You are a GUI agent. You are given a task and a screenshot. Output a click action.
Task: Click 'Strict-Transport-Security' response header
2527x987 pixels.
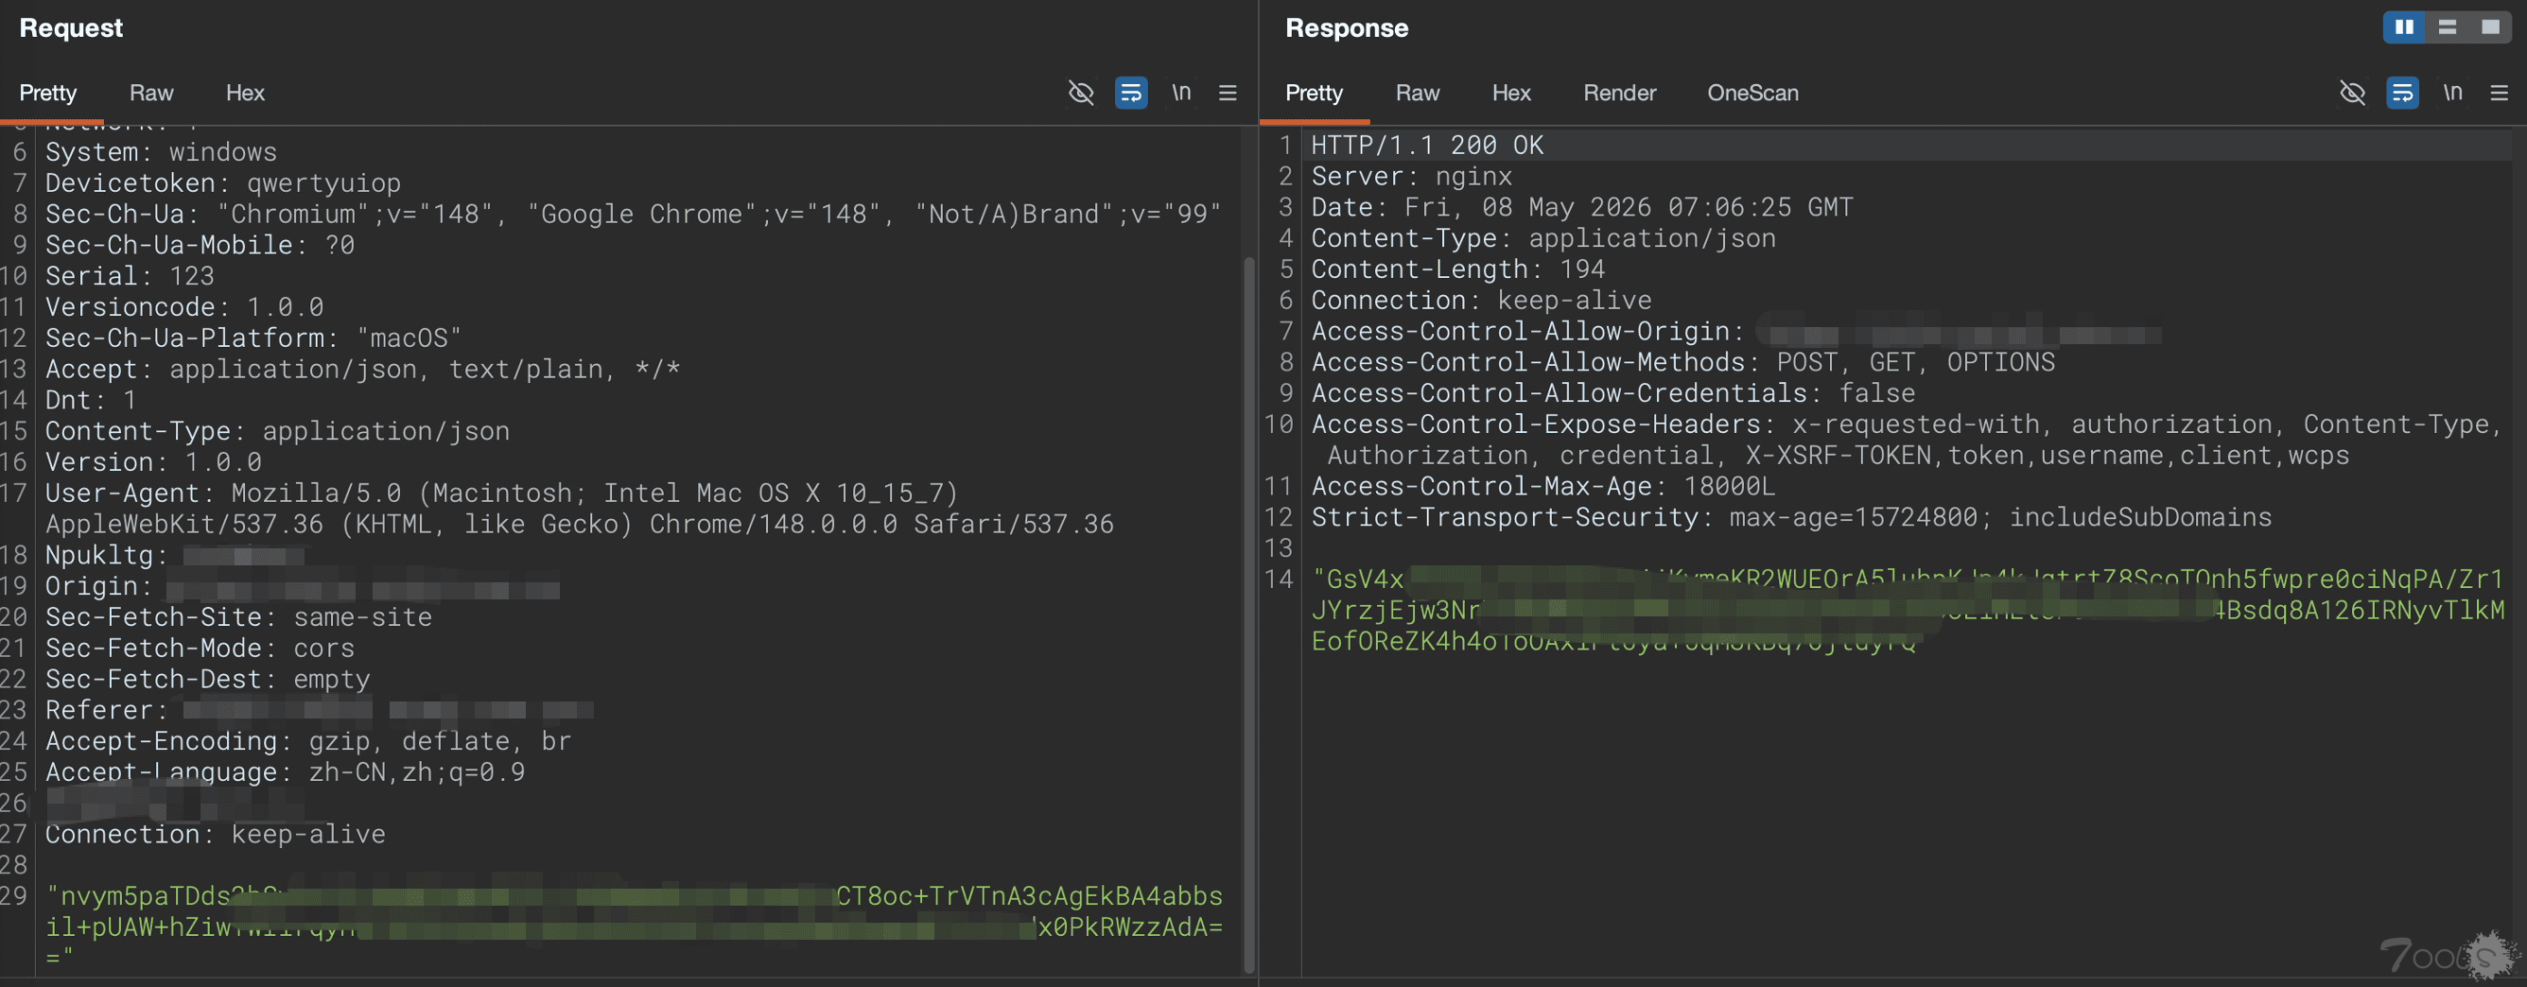1791,518
